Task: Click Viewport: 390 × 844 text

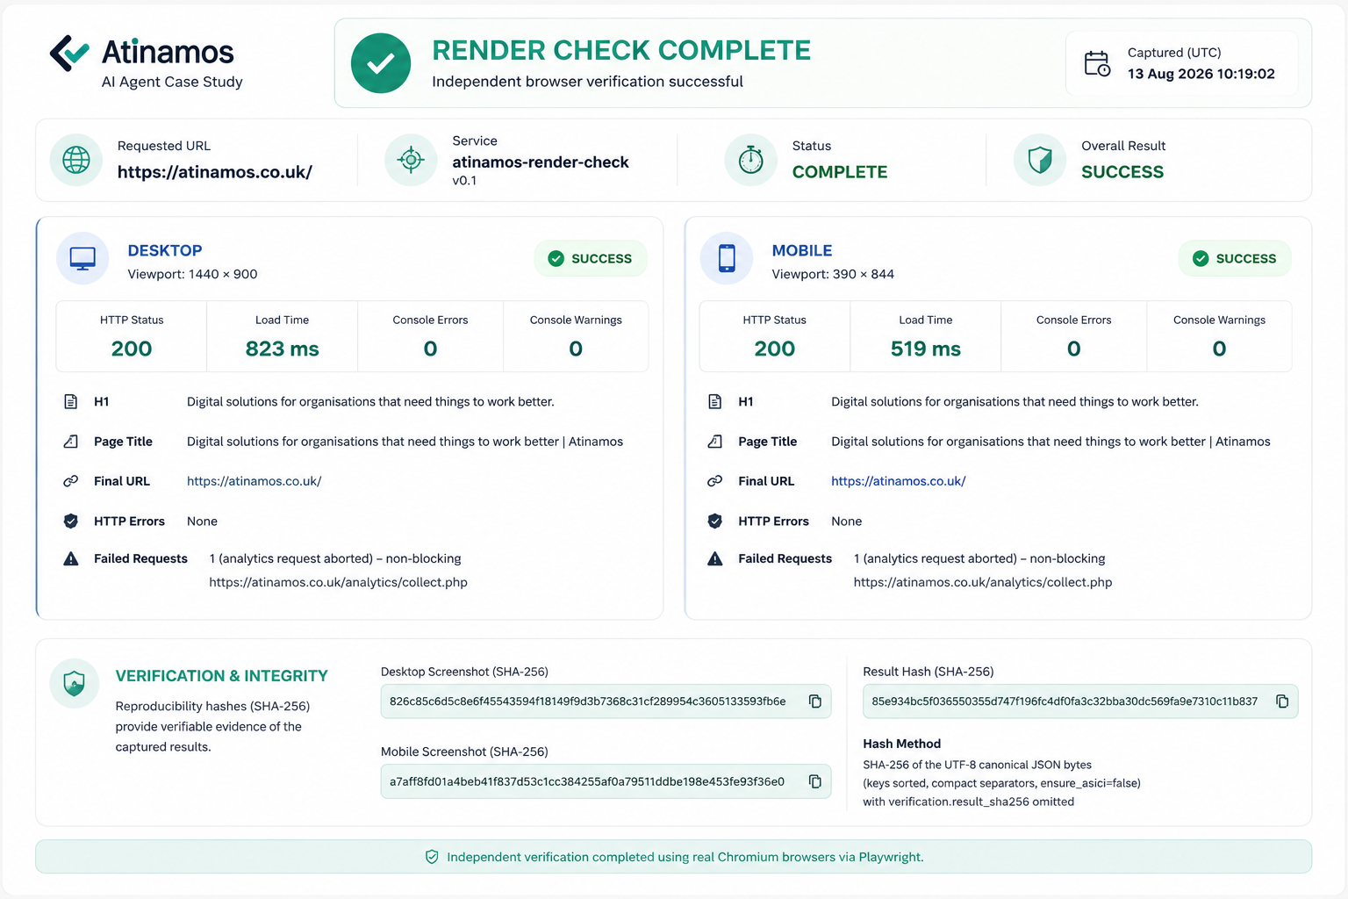Action: click(x=833, y=274)
